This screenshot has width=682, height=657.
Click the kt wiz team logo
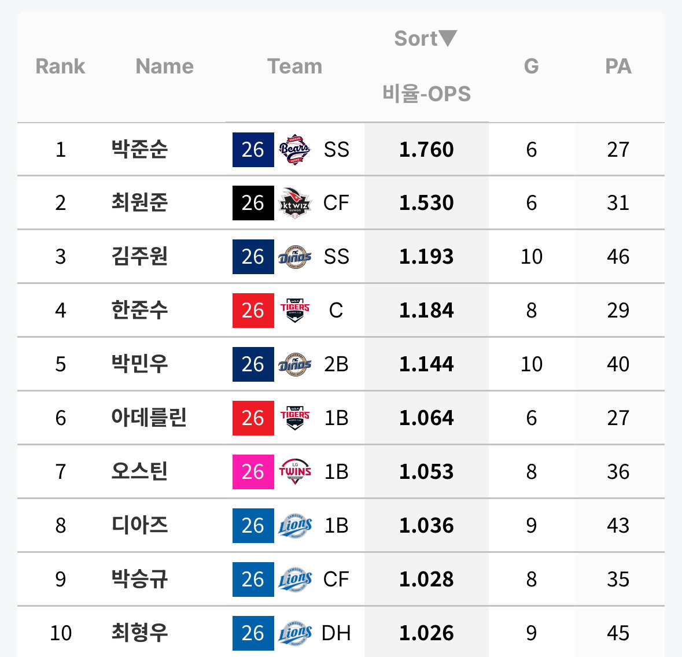pyautogui.click(x=294, y=203)
